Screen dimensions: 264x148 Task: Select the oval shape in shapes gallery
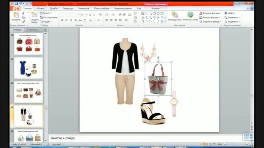(158, 14)
